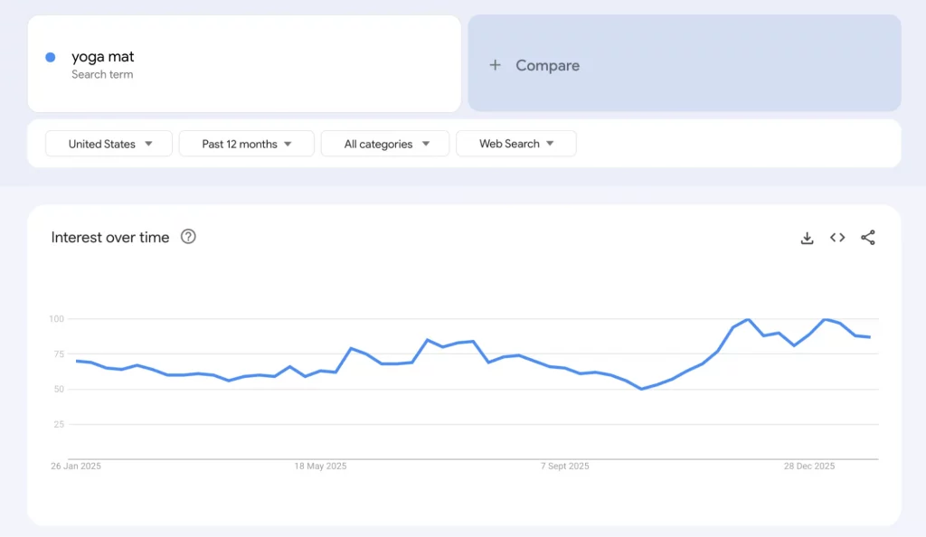Screen dimensions: 926x537
Task: Click the 50 value on y-axis
Action: pos(59,390)
